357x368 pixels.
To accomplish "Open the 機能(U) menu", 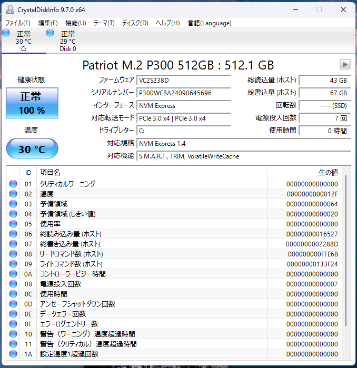I will 76,23.
